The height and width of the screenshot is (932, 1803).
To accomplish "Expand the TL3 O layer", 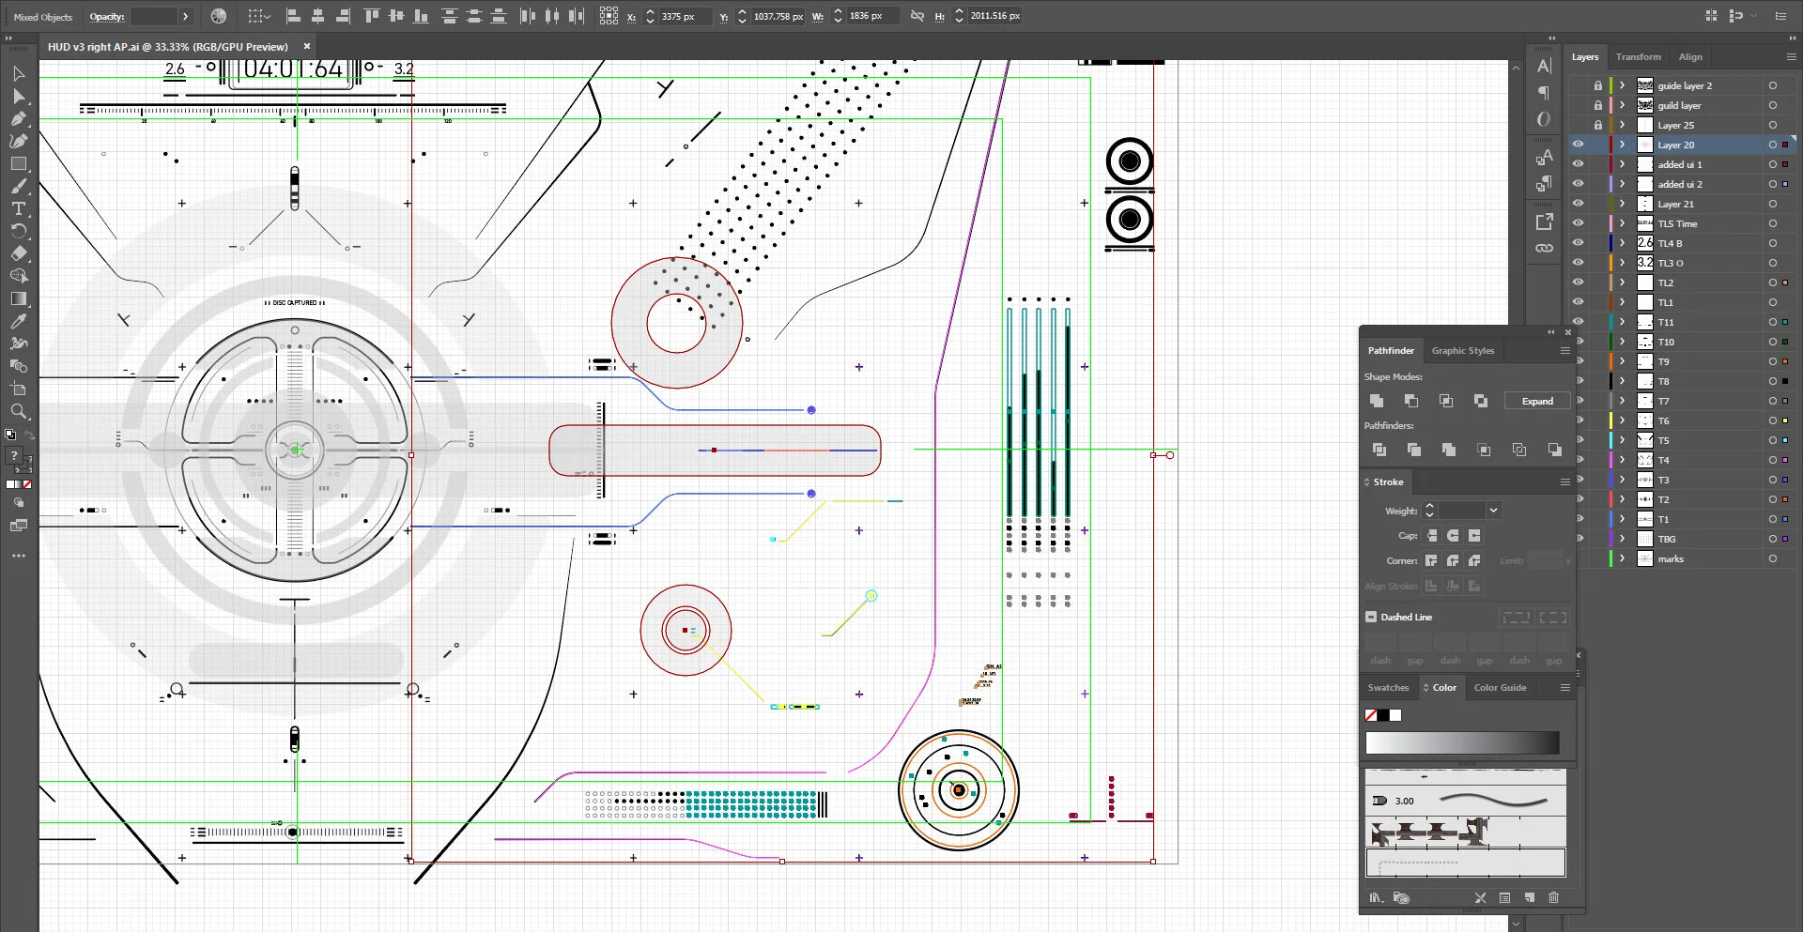I will point(1622,263).
